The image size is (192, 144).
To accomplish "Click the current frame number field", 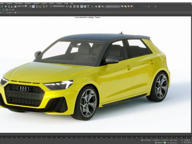I will [187, 142].
